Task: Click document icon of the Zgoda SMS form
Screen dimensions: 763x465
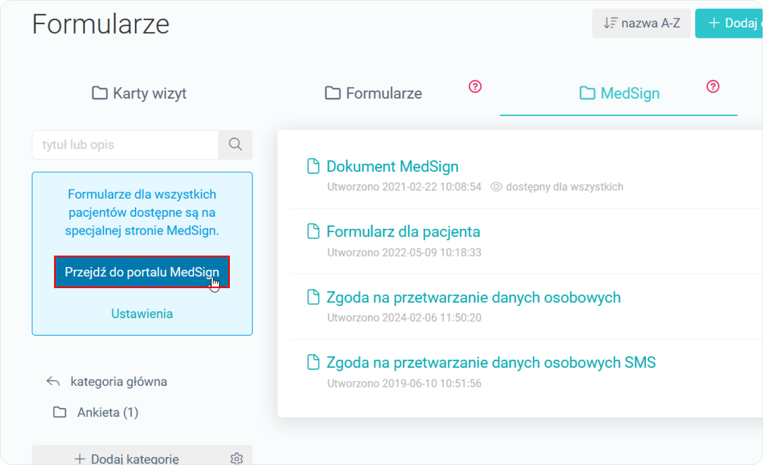Action: click(x=313, y=362)
